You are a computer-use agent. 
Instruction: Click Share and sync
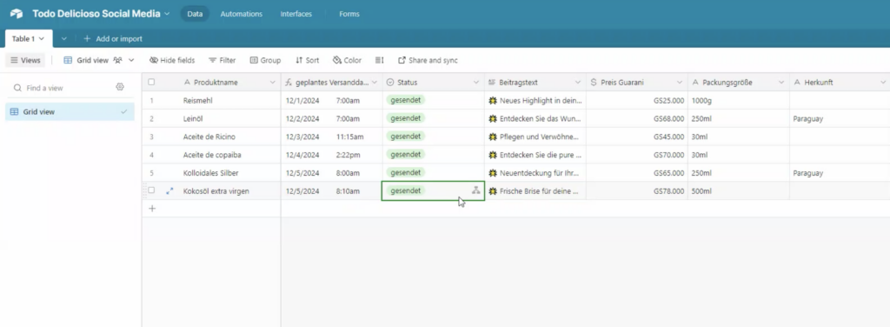(x=428, y=60)
